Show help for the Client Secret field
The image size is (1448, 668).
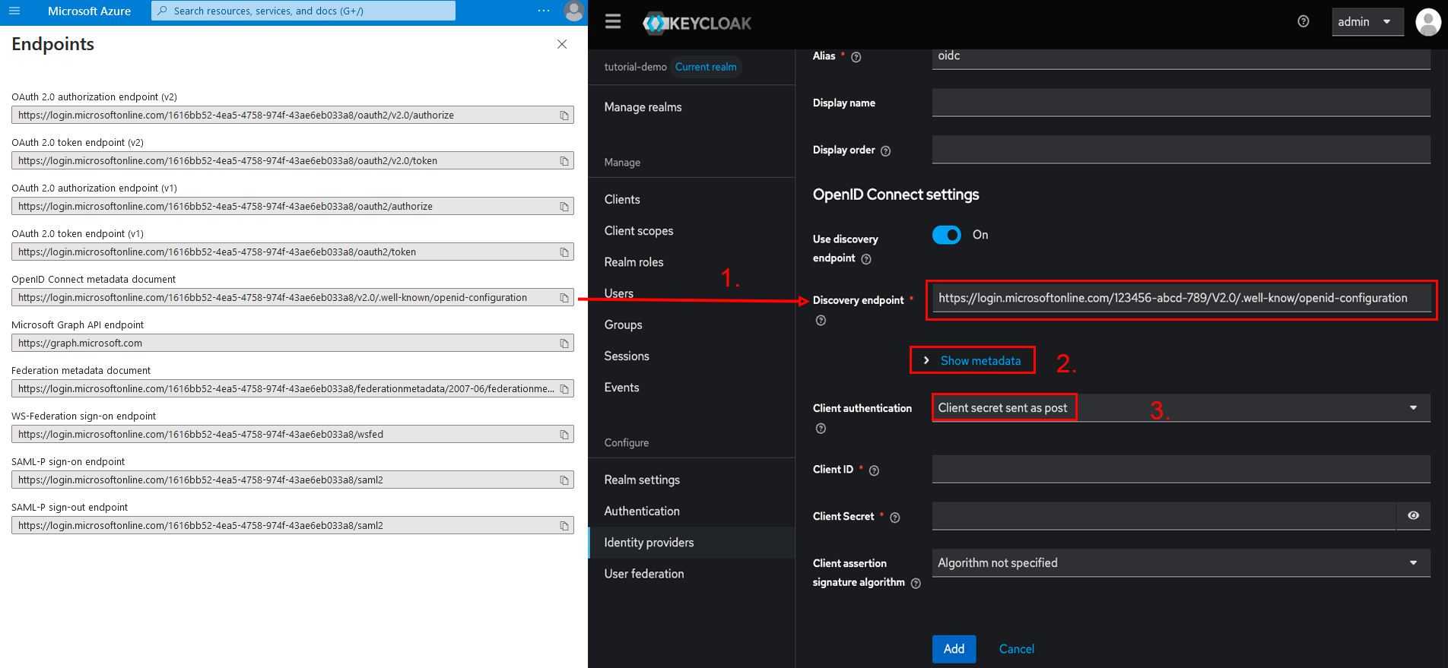pos(895,518)
